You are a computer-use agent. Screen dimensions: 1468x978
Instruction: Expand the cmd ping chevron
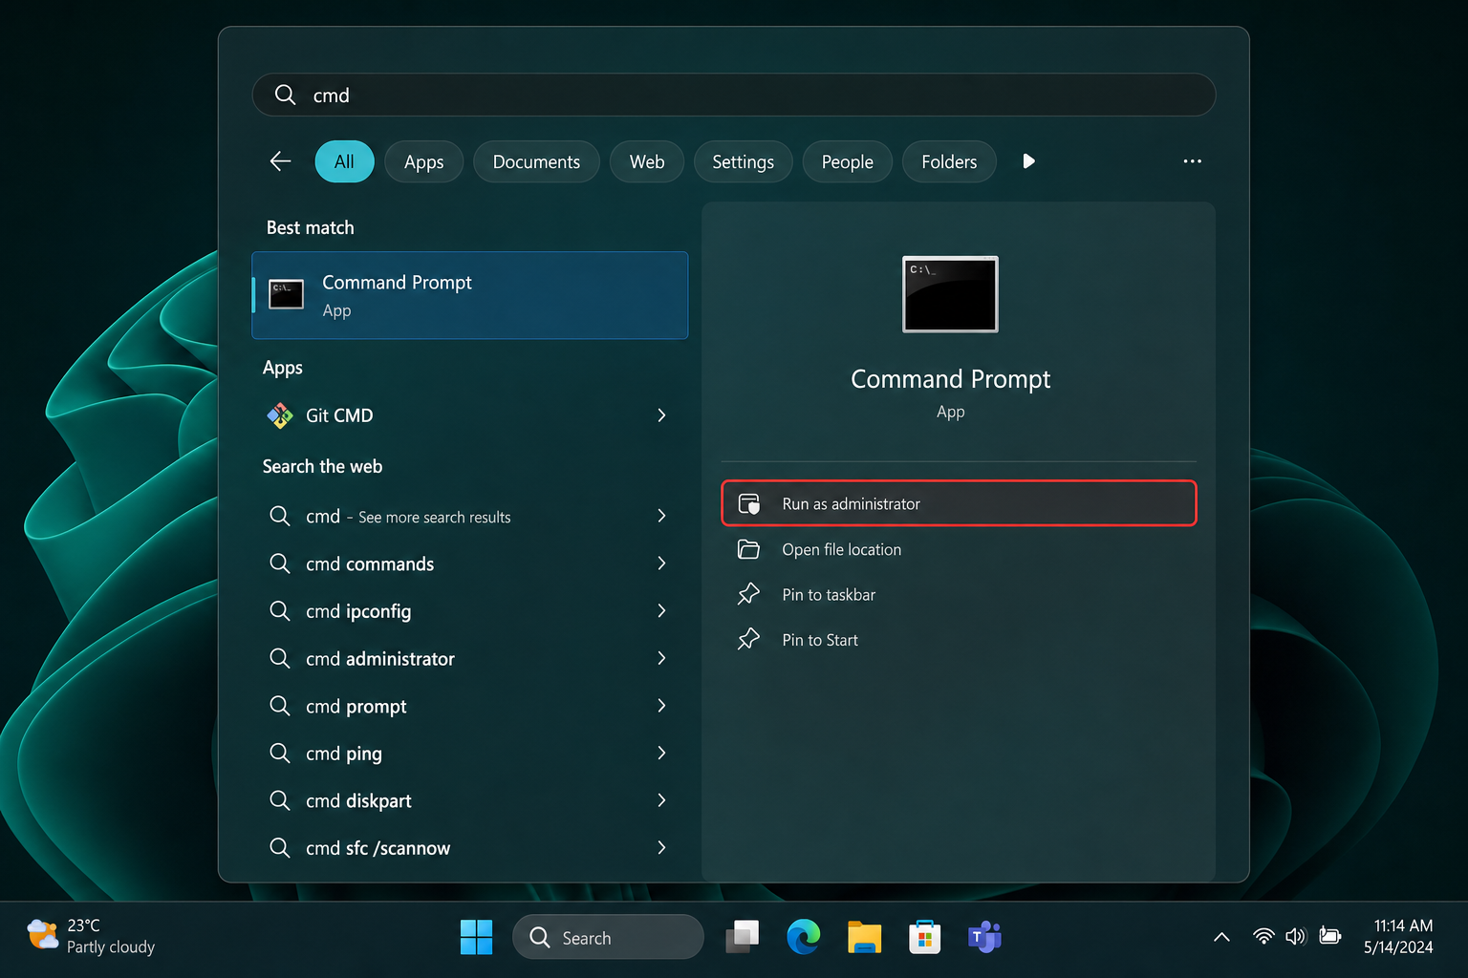(661, 753)
